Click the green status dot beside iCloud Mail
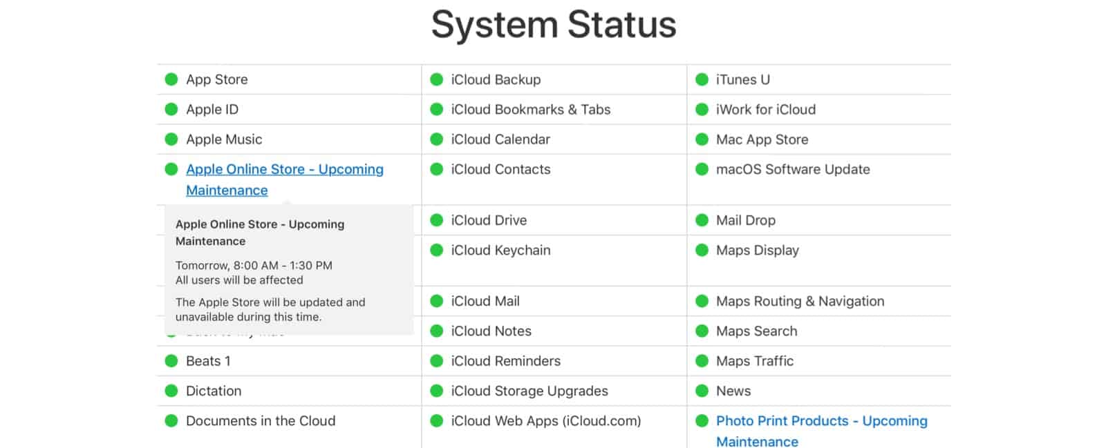The image size is (1106, 448). click(437, 301)
